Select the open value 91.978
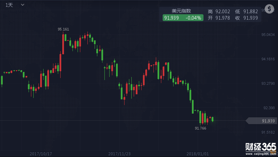Screen dimensions: 278x157 [223, 18]
